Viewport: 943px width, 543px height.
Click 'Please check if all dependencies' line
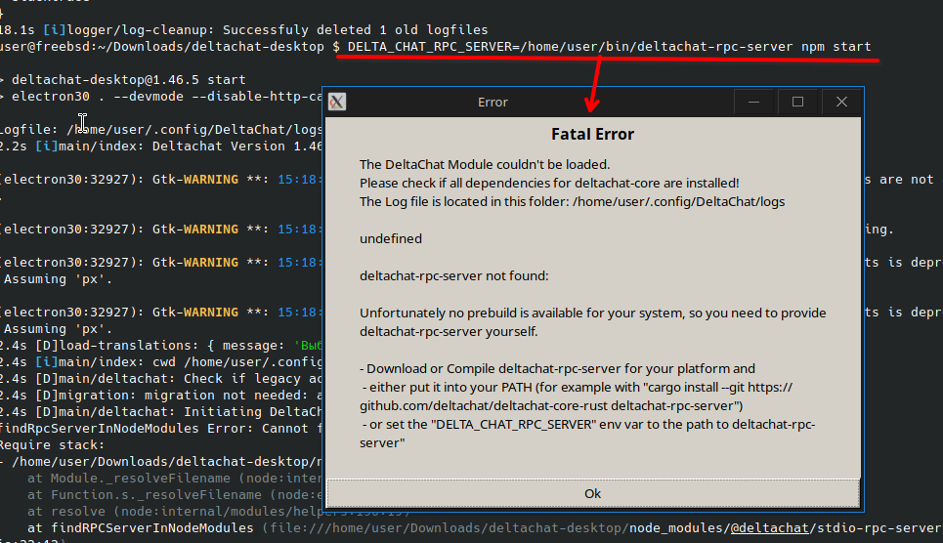coord(549,184)
